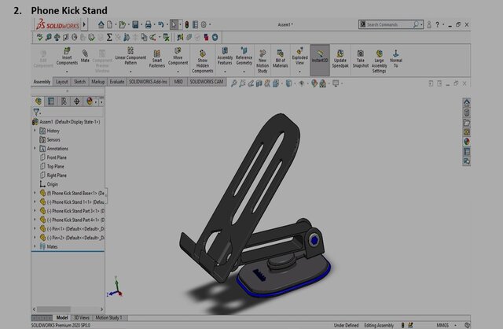
Task: Open the Options gear icon
Action: click(x=204, y=24)
